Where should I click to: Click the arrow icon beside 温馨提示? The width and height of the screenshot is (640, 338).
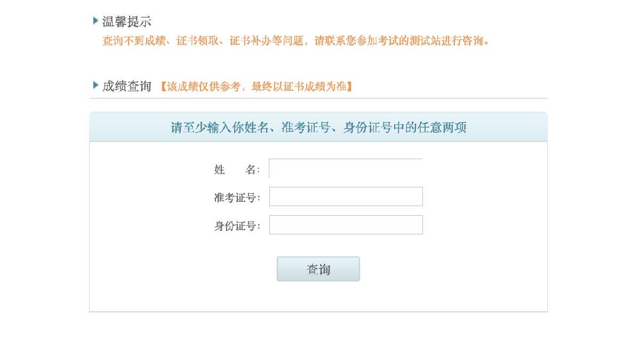95,21
